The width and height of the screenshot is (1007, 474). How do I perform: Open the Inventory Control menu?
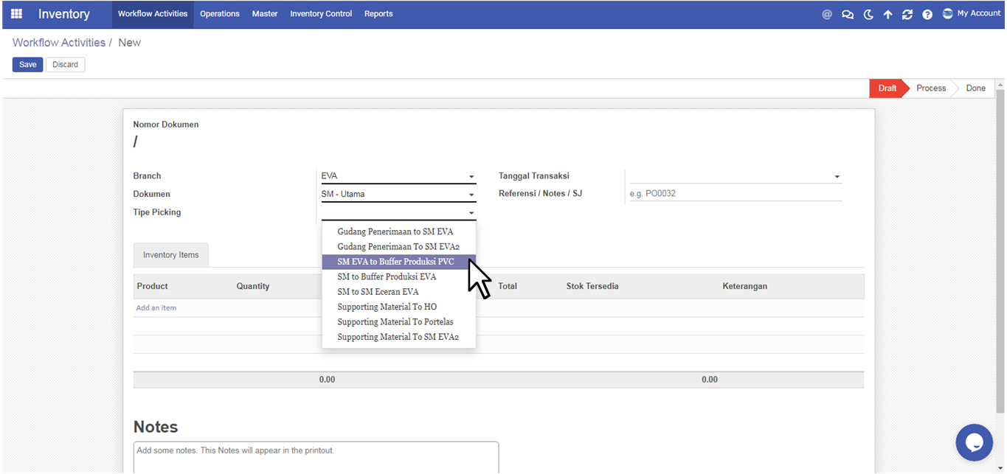point(321,14)
